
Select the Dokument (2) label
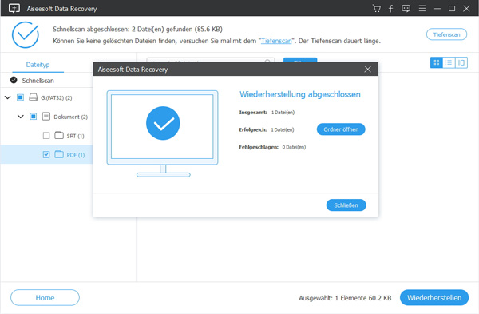pos(70,117)
